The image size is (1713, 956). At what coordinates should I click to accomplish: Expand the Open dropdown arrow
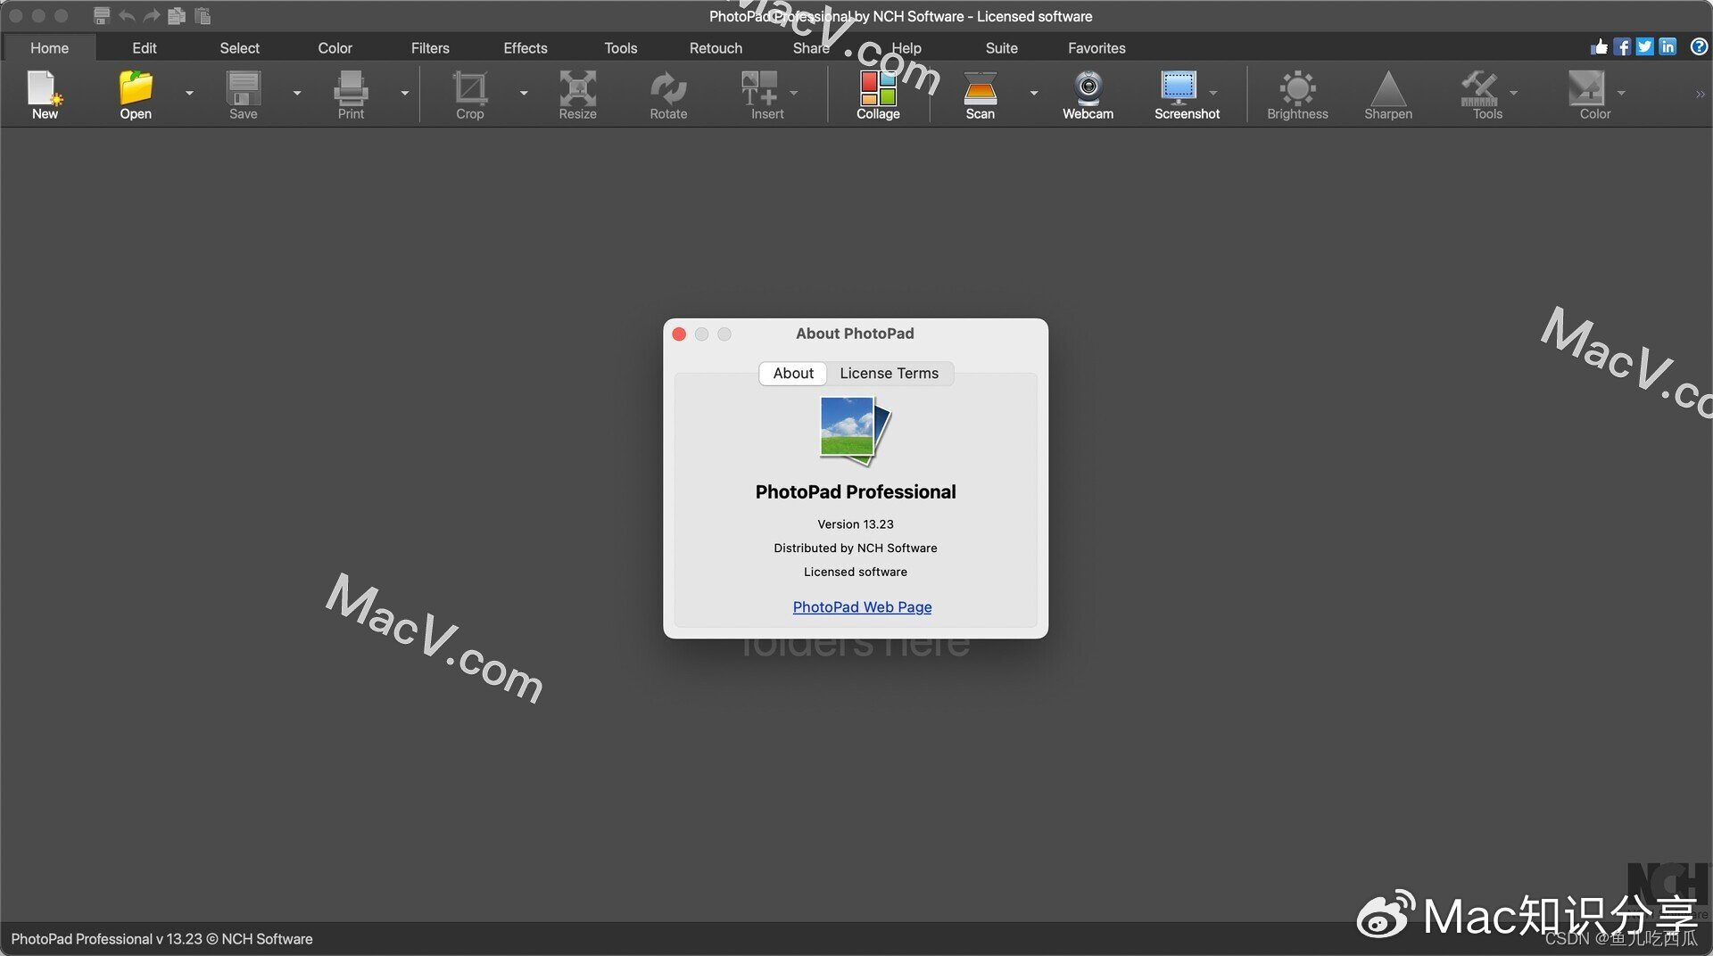(x=189, y=93)
